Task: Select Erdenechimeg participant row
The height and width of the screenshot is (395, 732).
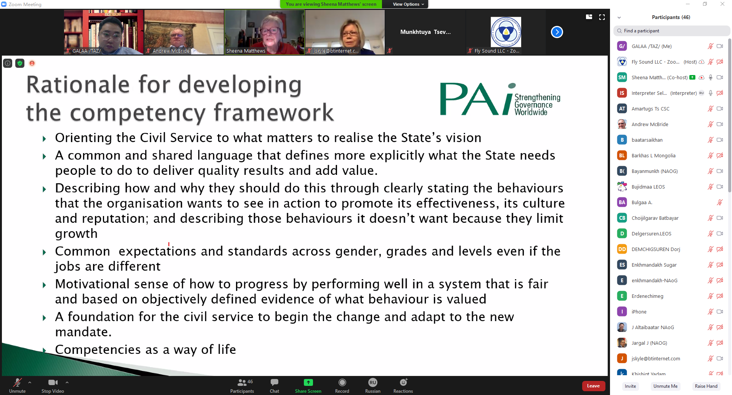Action: pos(670,296)
